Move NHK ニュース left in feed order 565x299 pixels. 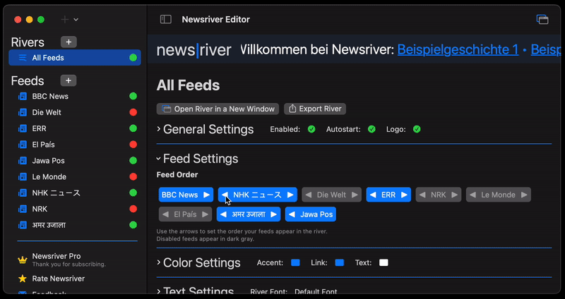pyautogui.click(x=225, y=195)
